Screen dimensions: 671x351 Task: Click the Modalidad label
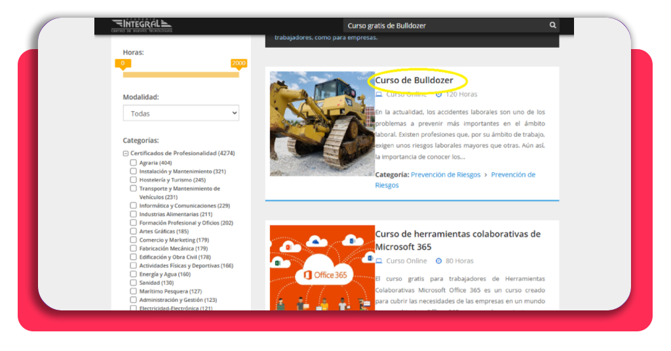coord(141,97)
